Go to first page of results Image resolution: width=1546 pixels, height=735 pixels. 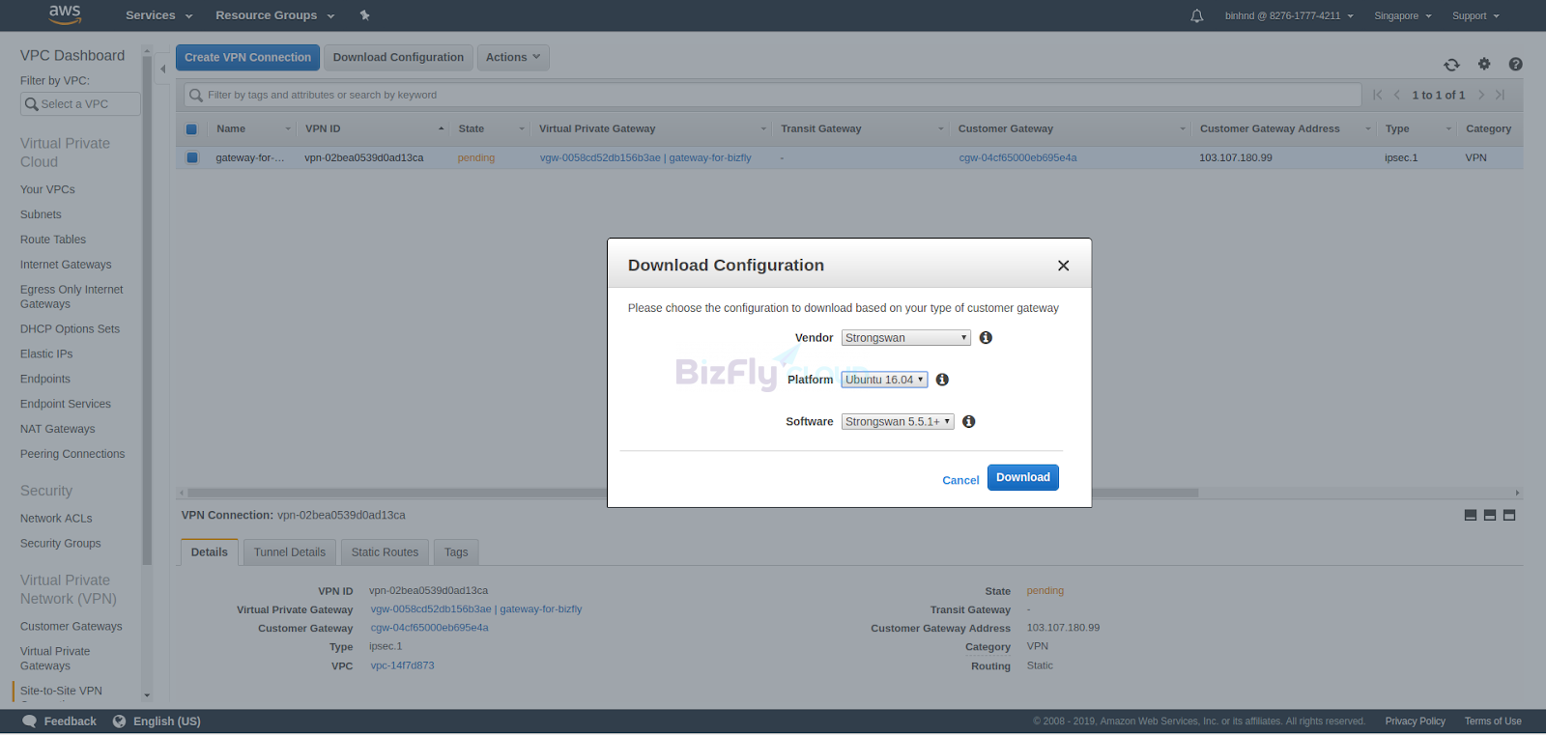click(x=1378, y=95)
